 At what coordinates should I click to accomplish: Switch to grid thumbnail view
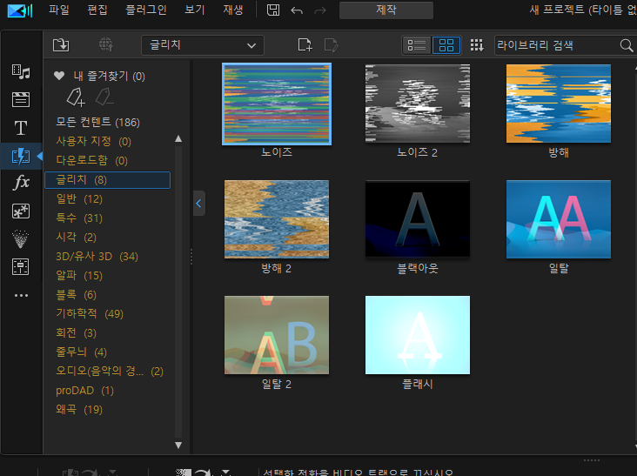[x=446, y=45]
